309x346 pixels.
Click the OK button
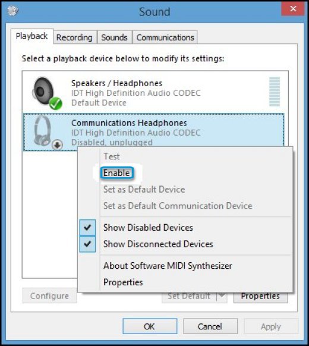click(150, 326)
